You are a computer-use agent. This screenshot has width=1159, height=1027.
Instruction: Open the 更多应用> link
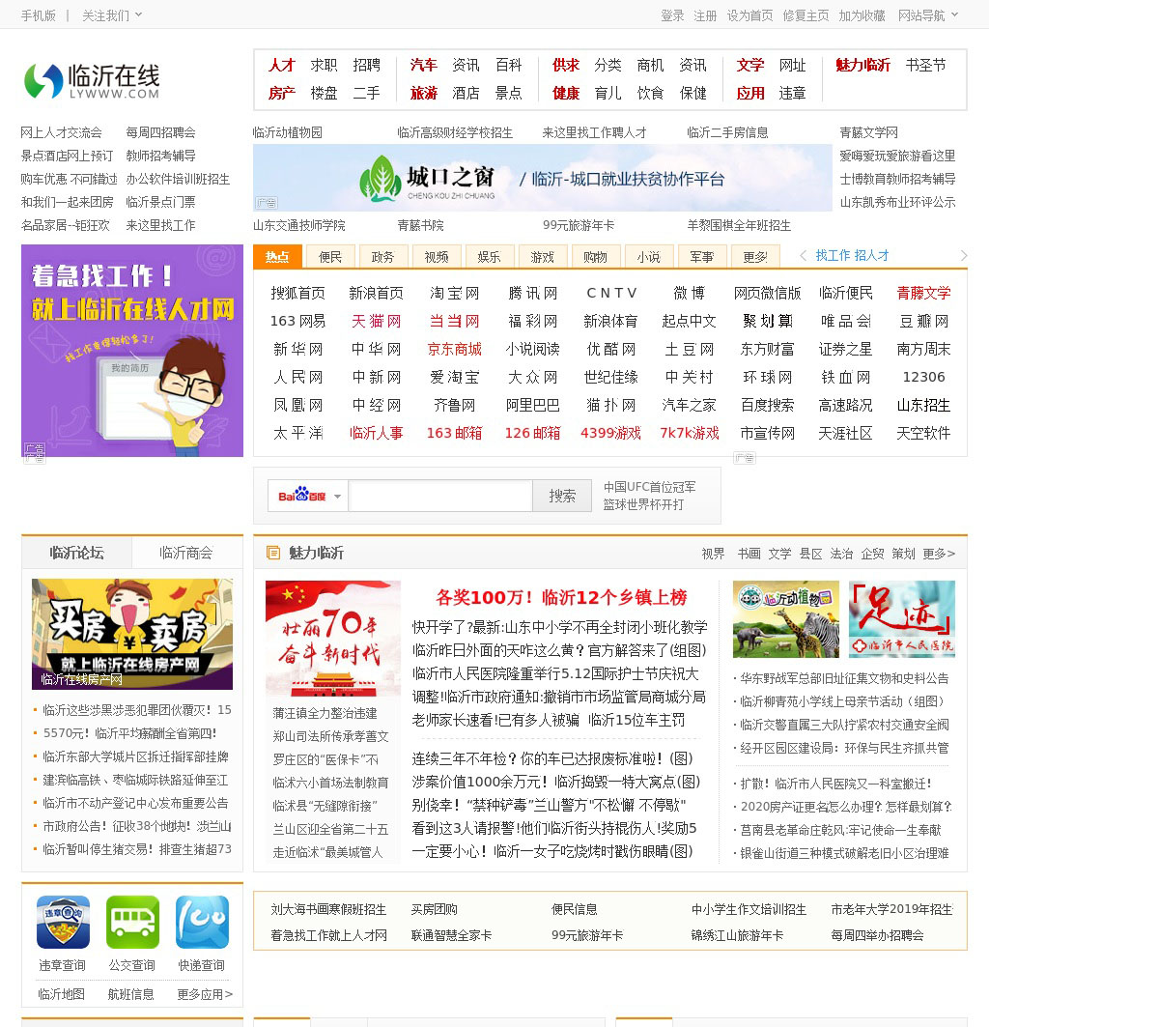tap(205, 994)
